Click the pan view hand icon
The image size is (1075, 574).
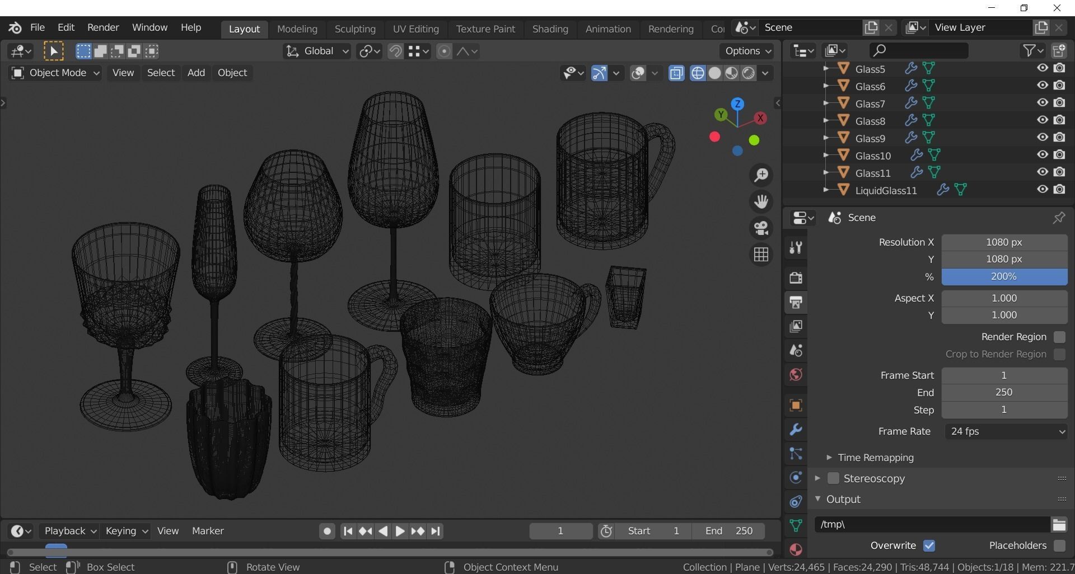coord(761,201)
